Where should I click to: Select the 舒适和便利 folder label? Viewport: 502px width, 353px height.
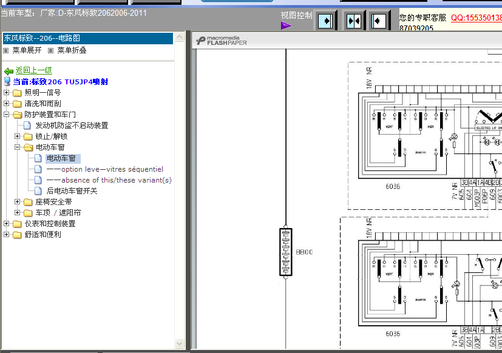[42, 235]
